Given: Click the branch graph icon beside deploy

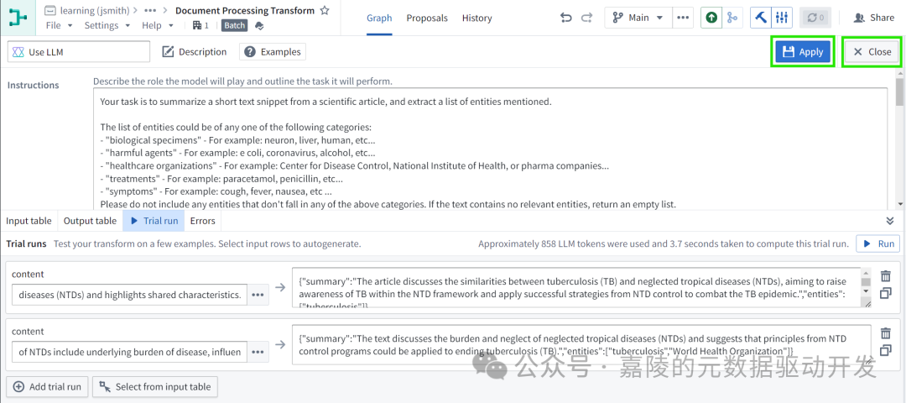Looking at the screenshot, I should point(732,18).
